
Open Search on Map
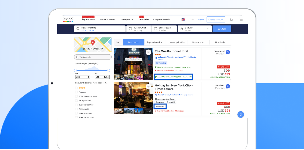(93, 45)
